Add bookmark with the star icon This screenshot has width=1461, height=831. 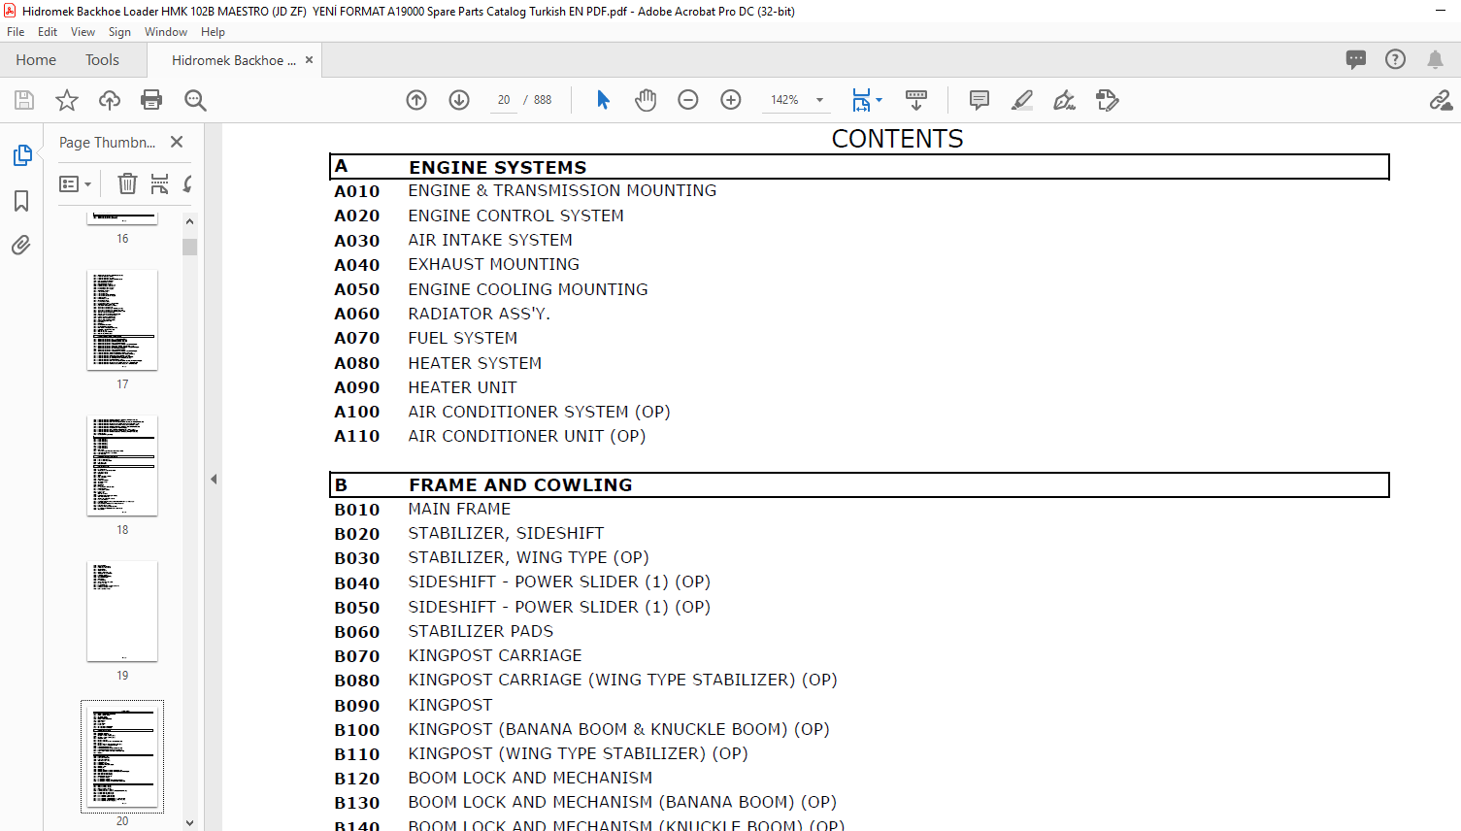click(x=67, y=100)
